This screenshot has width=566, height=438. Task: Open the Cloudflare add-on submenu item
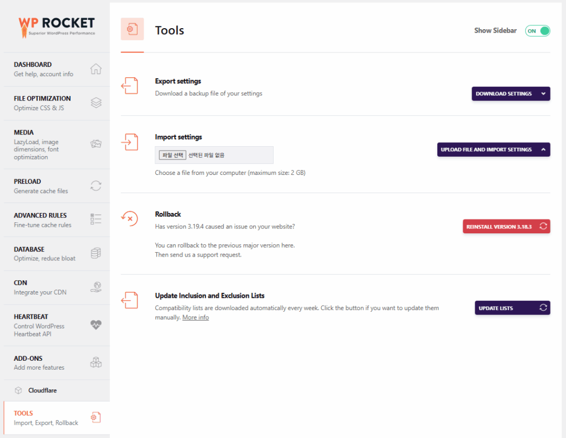pos(43,391)
